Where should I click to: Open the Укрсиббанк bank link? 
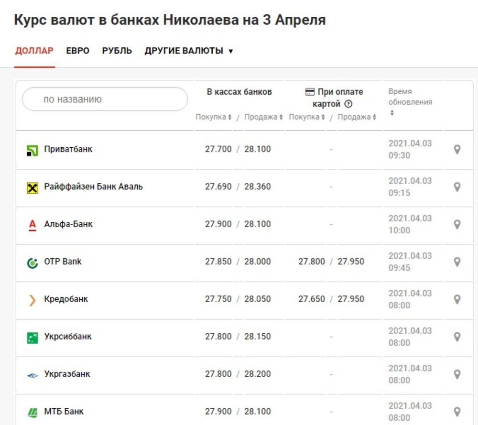click(x=68, y=337)
